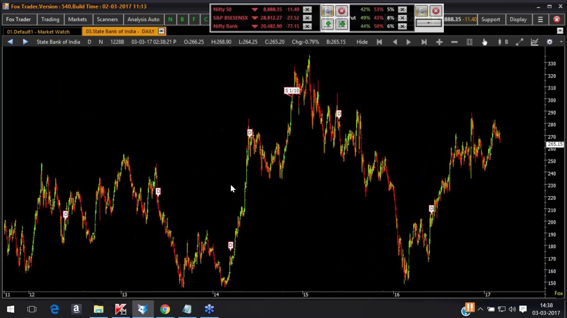The width and height of the screenshot is (567, 318).
Task: Click the Support button
Action: tap(491, 19)
